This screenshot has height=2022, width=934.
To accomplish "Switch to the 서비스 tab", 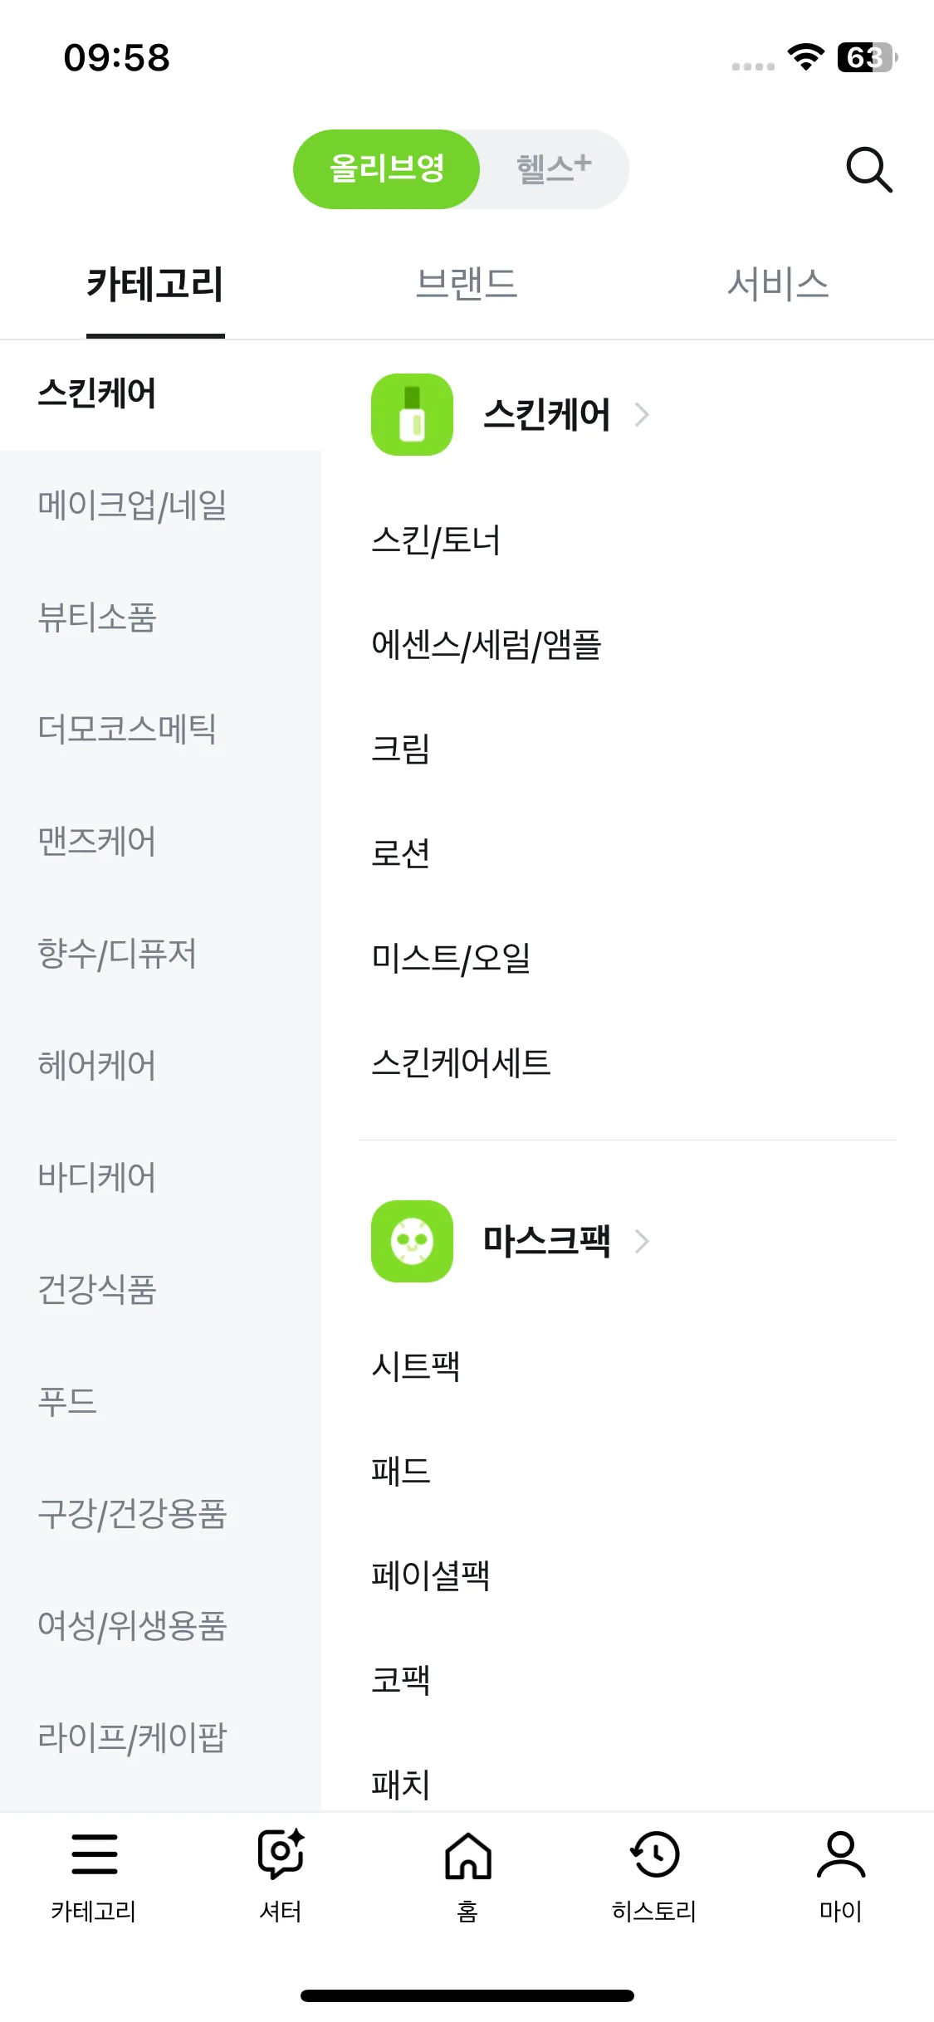I will (x=778, y=284).
